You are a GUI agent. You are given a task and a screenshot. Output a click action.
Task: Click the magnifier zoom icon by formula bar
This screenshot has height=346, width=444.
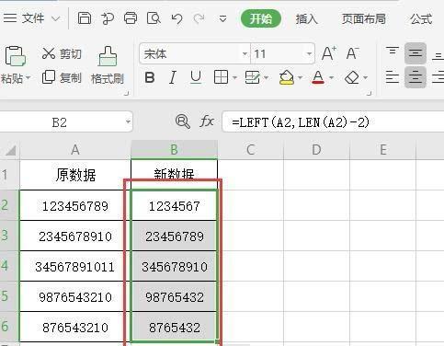tap(183, 121)
